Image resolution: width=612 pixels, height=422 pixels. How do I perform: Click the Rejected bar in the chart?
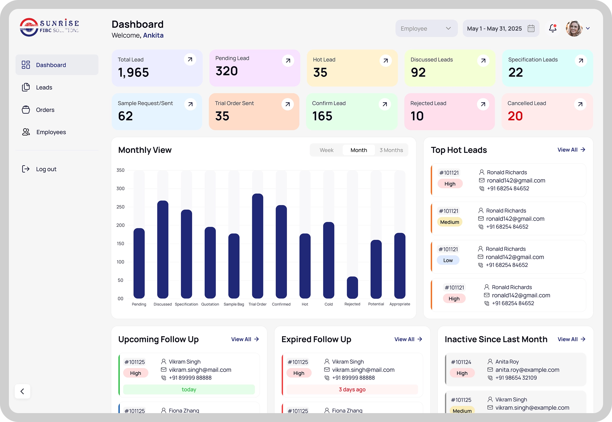(352, 288)
